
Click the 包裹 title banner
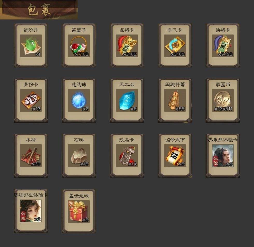(x=39, y=10)
